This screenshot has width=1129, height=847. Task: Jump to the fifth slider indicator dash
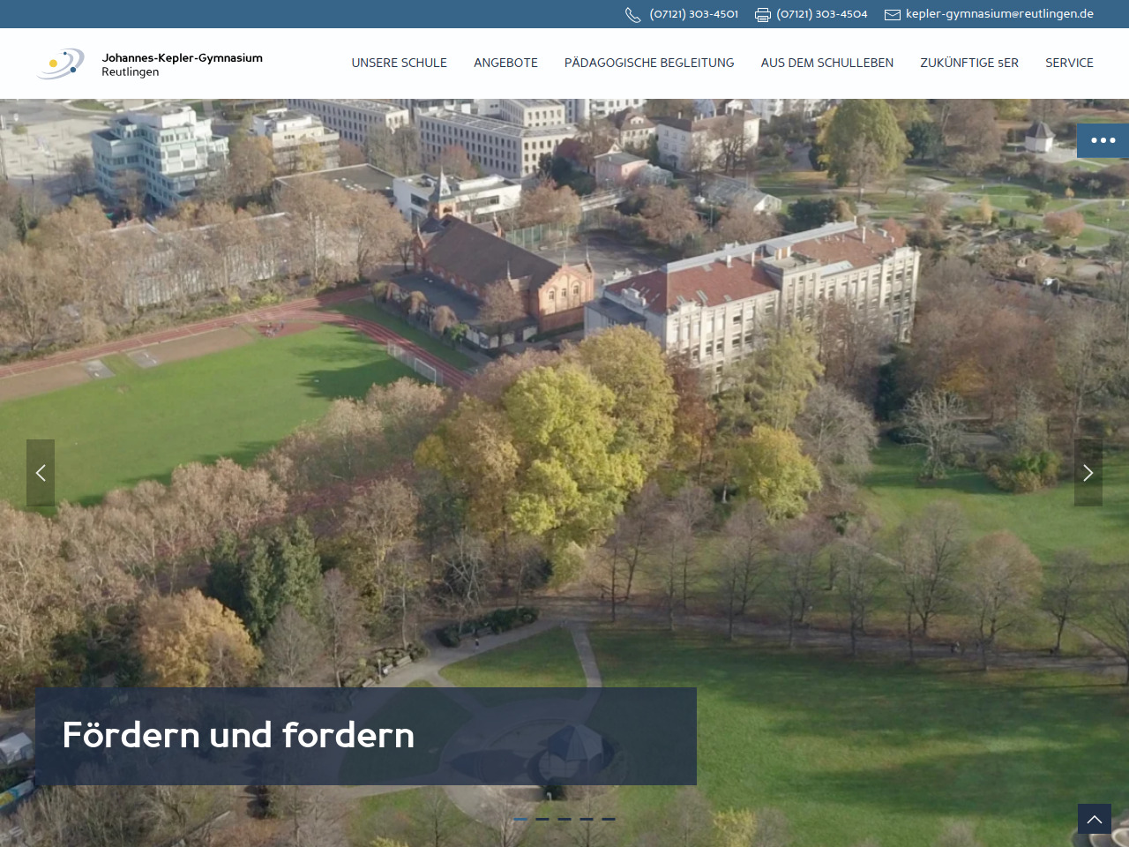pyautogui.click(x=609, y=819)
